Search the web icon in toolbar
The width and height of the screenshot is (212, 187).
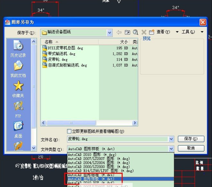(135, 32)
